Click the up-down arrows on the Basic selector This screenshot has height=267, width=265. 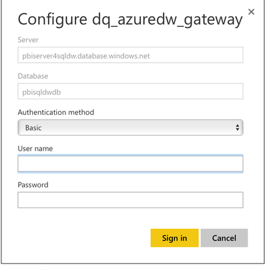pos(238,127)
